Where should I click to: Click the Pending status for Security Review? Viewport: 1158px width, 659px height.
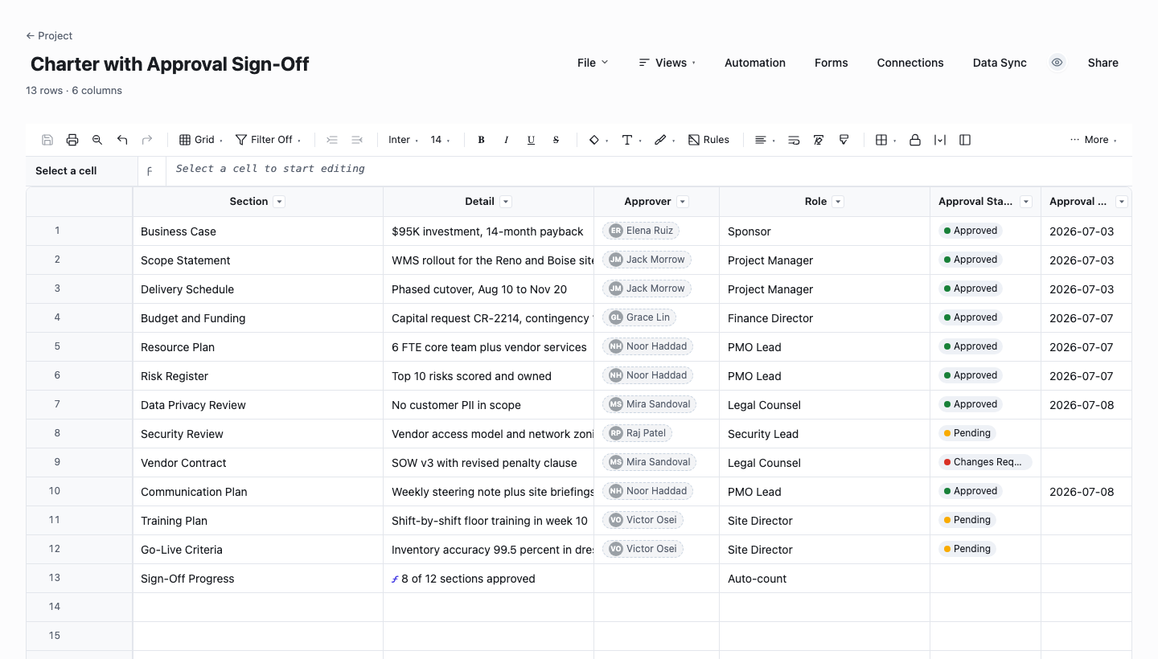click(x=967, y=433)
